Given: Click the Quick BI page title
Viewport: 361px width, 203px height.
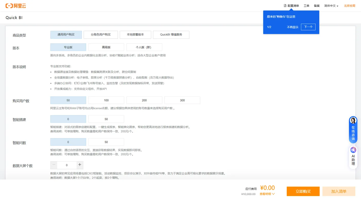Looking at the screenshot, I should 14,18.
